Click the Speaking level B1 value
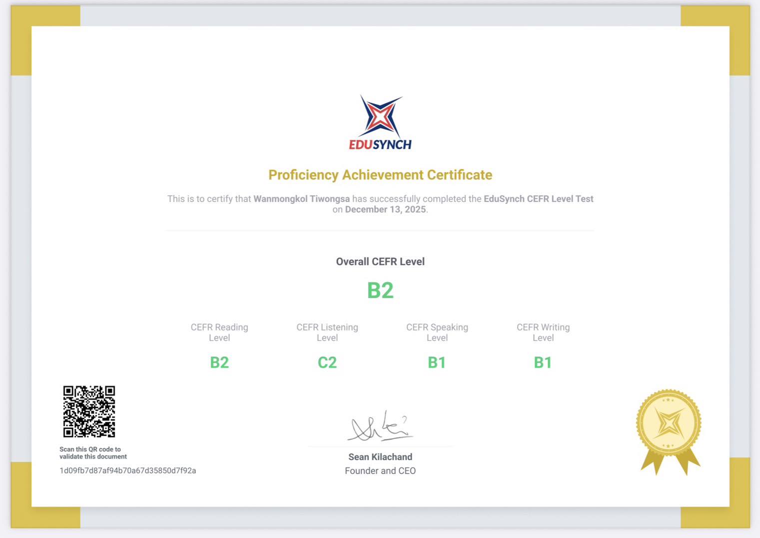760x538 pixels. click(437, 362)
